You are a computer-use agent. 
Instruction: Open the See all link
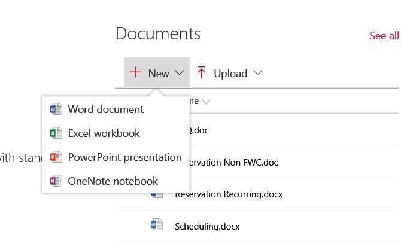pyautogui.click(x=384, y=36)
